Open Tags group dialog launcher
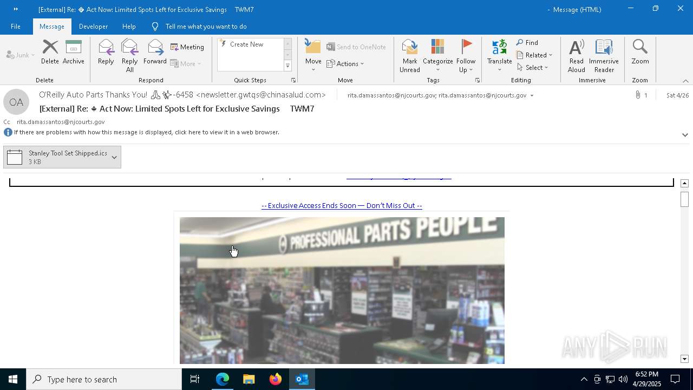This screenshot has height=390, width=693. click(x=478, y=80)
